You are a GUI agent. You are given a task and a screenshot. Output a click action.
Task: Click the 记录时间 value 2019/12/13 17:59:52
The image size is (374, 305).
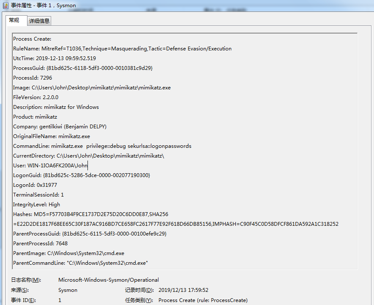tap(183, 290)
